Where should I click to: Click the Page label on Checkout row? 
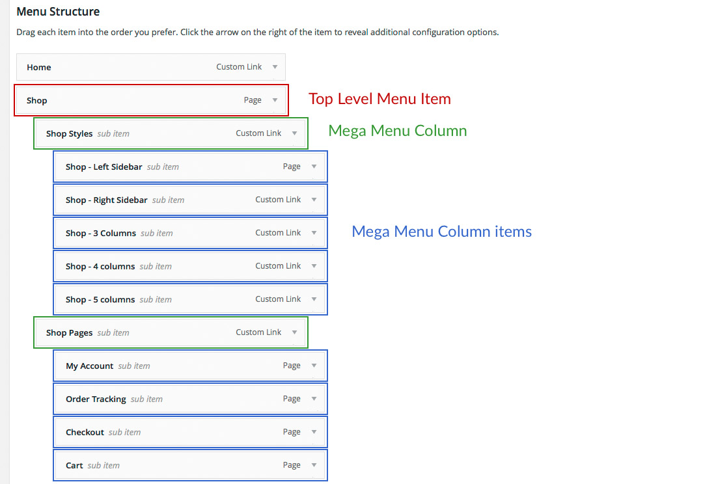coord(292,431)
